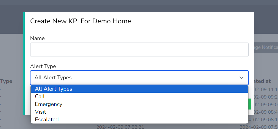Click the chevron arrow in Alert Type field
This screenshot has width=278, height=129.
pyautogui.click(x=241, y=78)
